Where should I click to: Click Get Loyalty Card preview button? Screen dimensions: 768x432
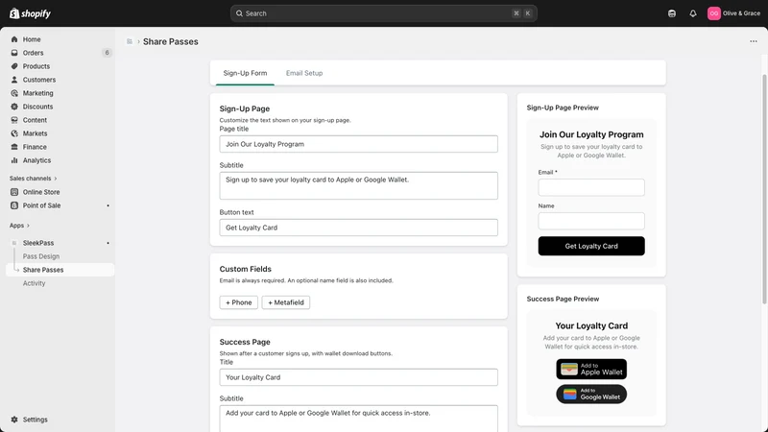point(591,246)
